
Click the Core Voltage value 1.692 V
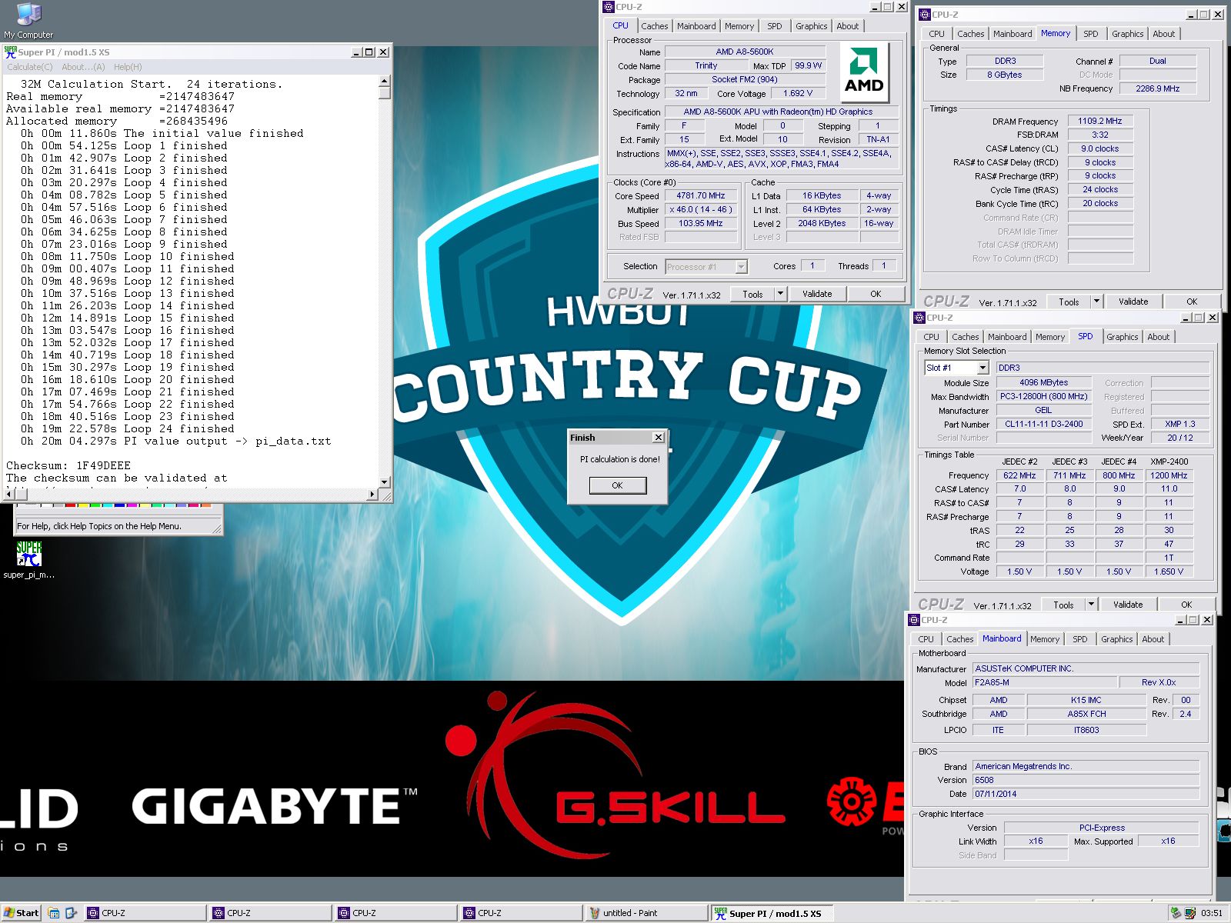click(798, 94)
